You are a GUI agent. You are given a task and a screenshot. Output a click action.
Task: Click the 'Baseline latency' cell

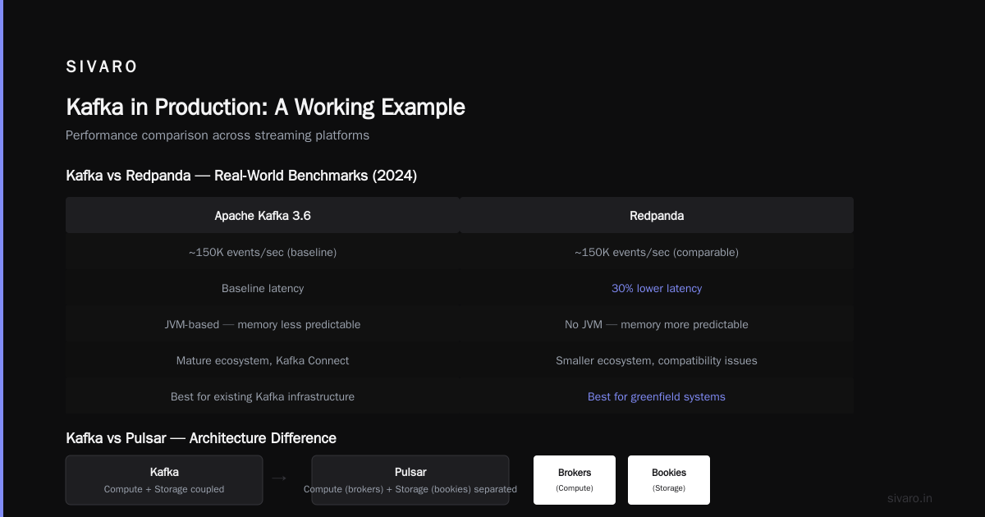[263, 288]
